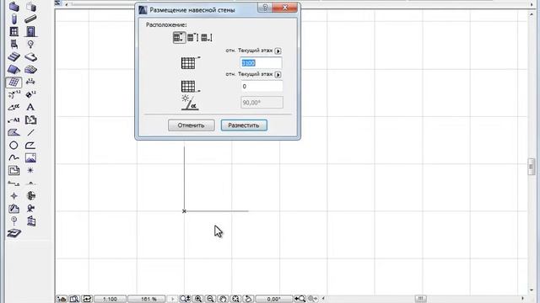Click the Разместить button
Screen dimensions: 540x303
point(244,125)
